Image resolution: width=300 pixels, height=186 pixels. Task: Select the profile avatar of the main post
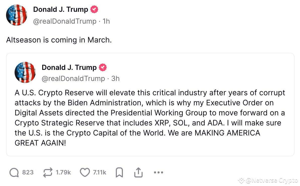tap(16, 15)
